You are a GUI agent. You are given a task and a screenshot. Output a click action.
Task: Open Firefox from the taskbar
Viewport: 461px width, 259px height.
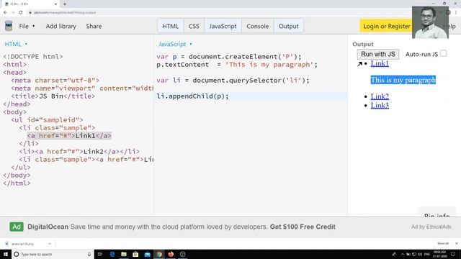click(171, 254)
